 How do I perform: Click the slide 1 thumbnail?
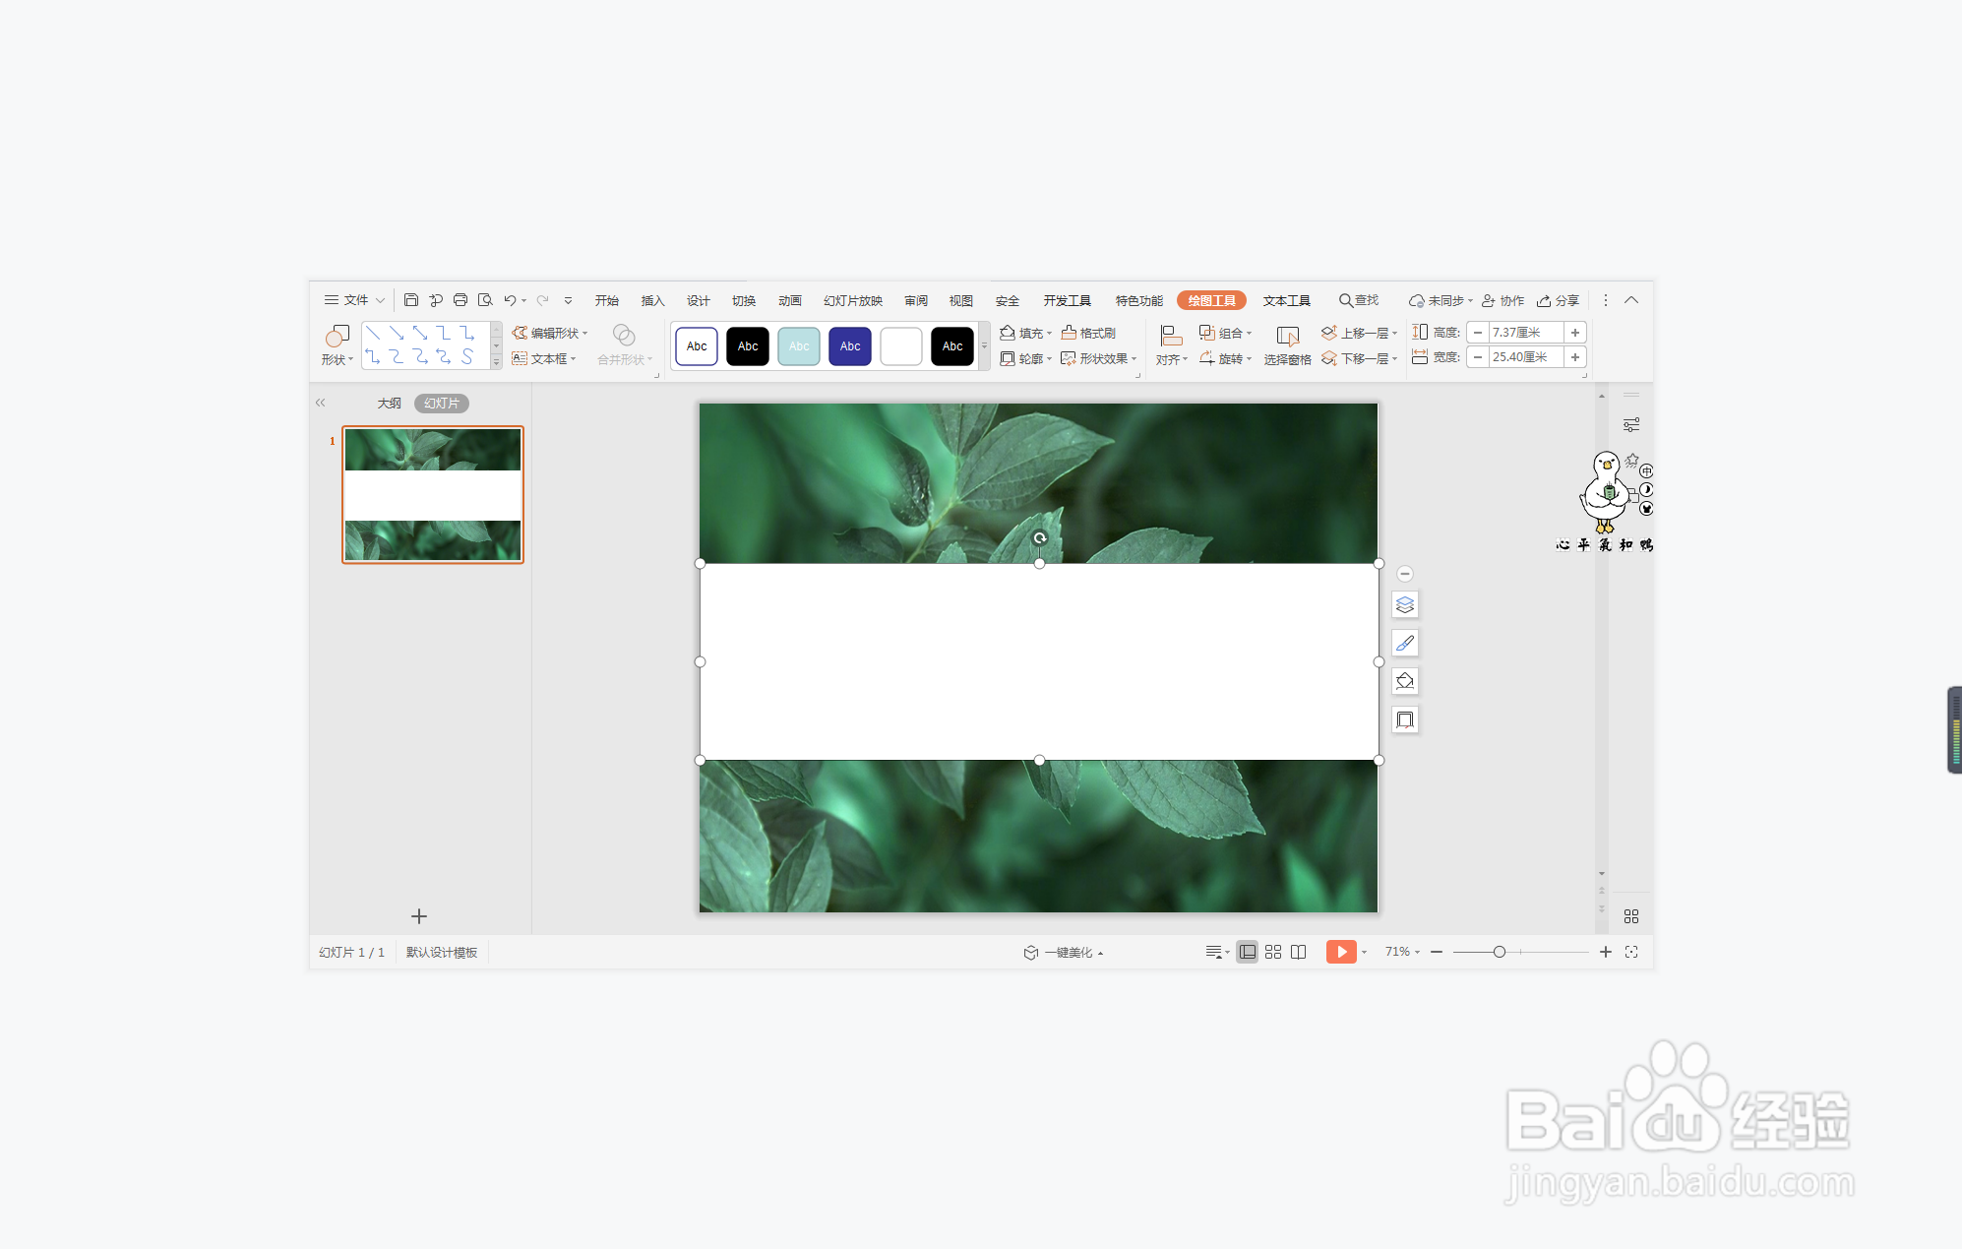coord(433,494)
